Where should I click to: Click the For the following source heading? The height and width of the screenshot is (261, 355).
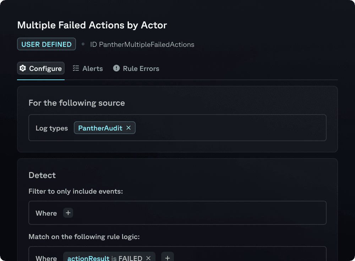[x=77, y=103]
